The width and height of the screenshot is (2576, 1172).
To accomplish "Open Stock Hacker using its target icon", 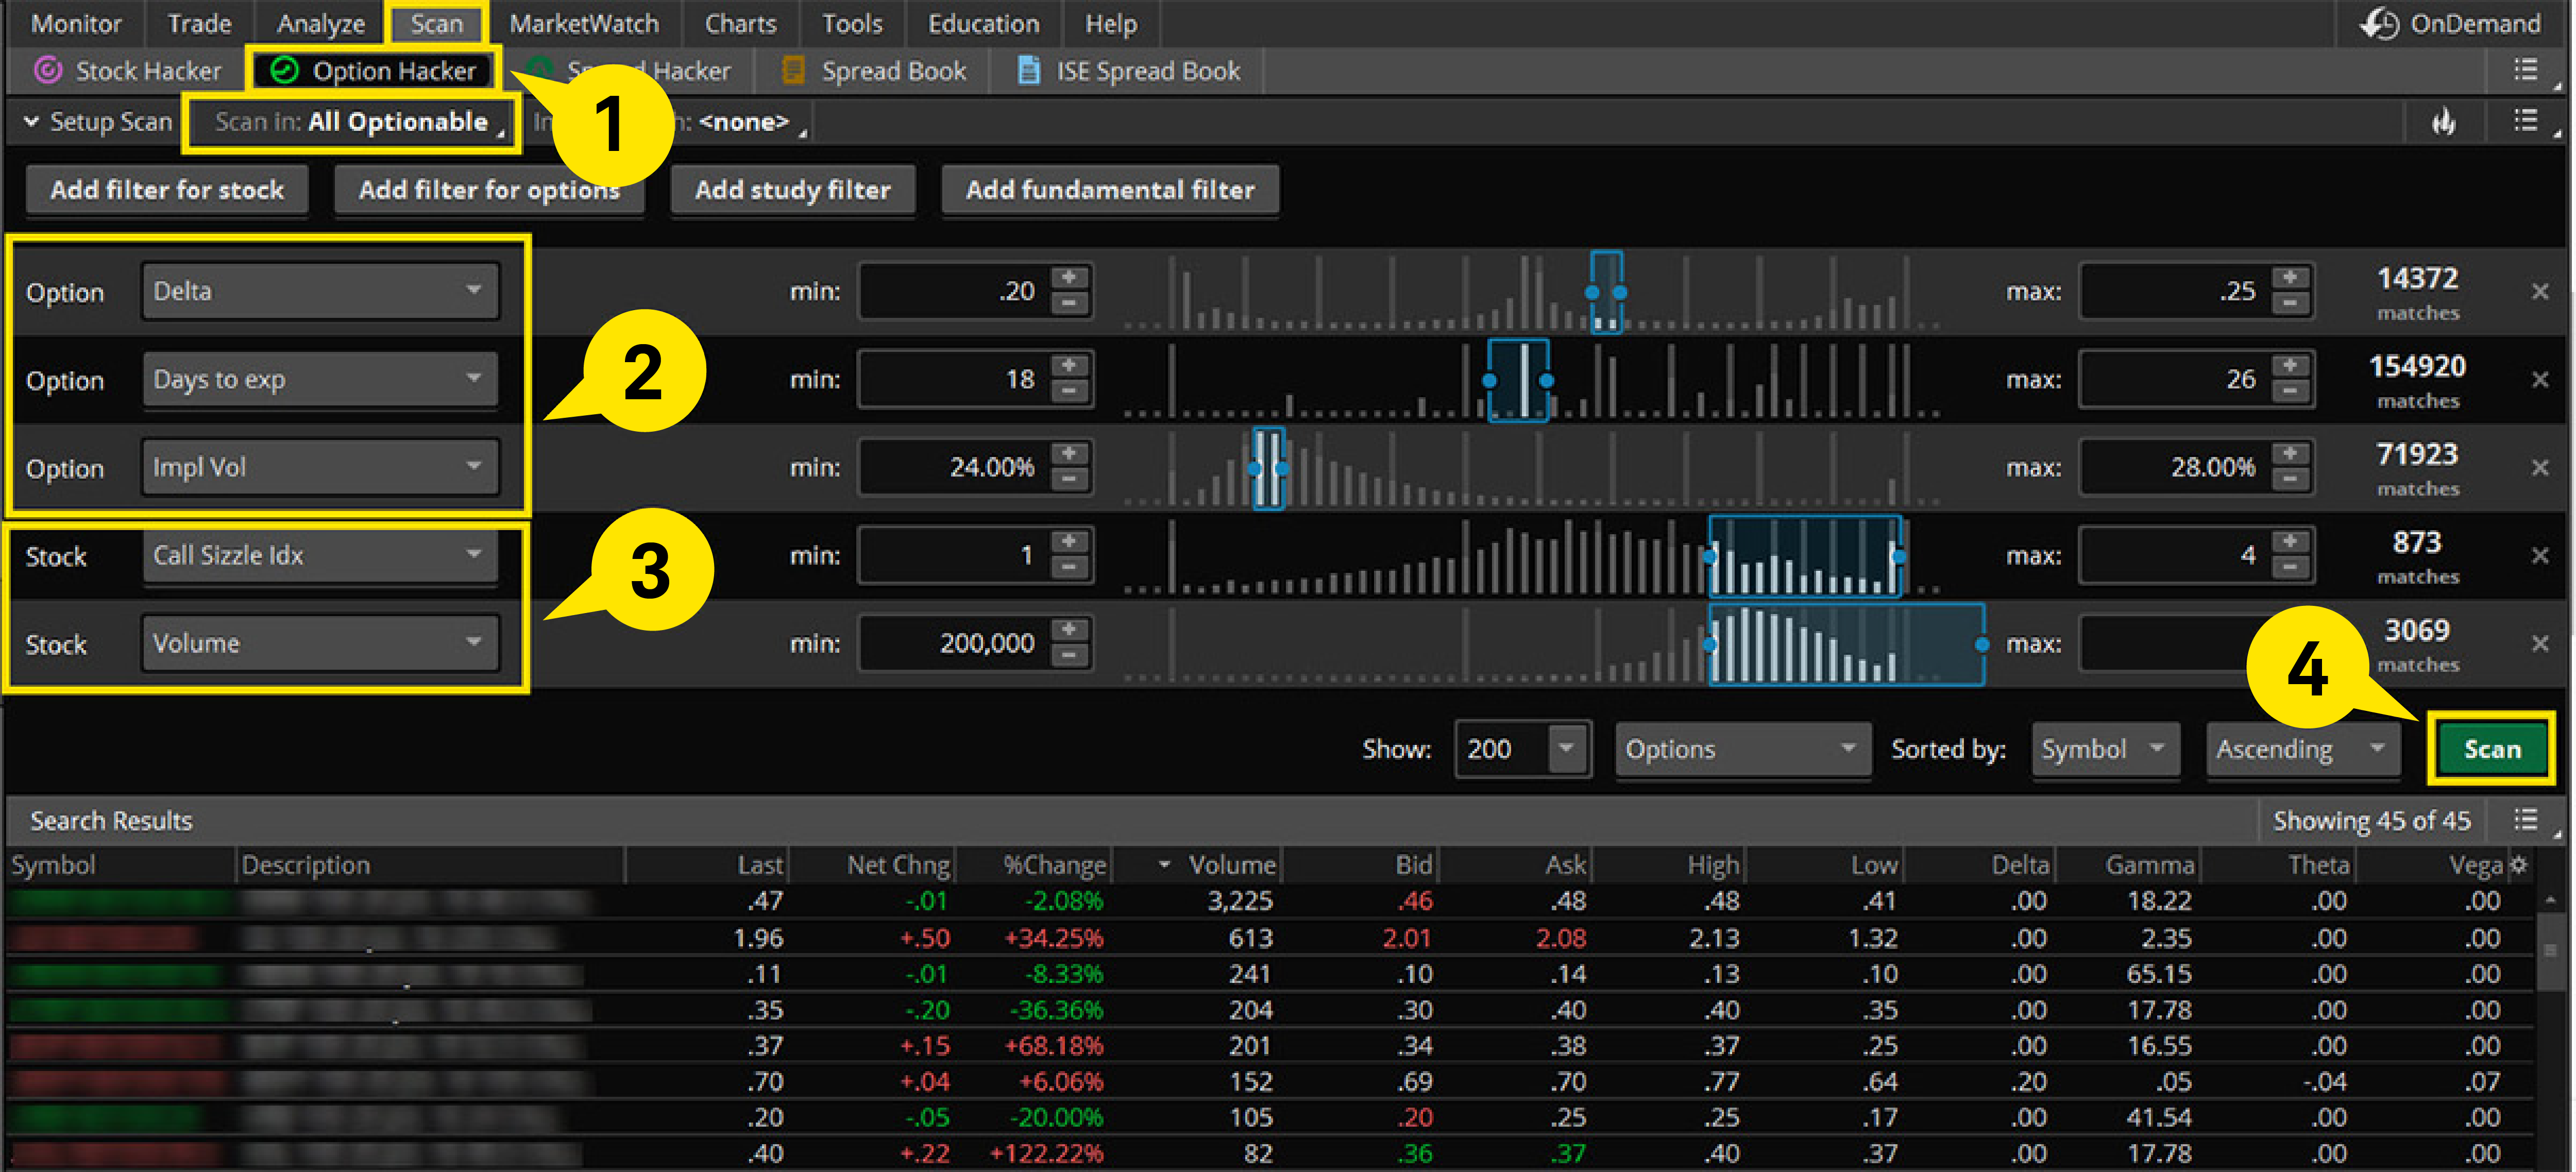I will click(48, 70).
